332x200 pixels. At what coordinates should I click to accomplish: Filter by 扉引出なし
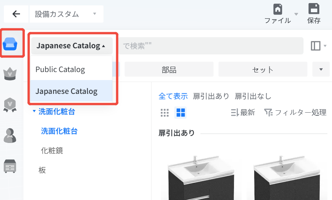[x=253, y=96]
